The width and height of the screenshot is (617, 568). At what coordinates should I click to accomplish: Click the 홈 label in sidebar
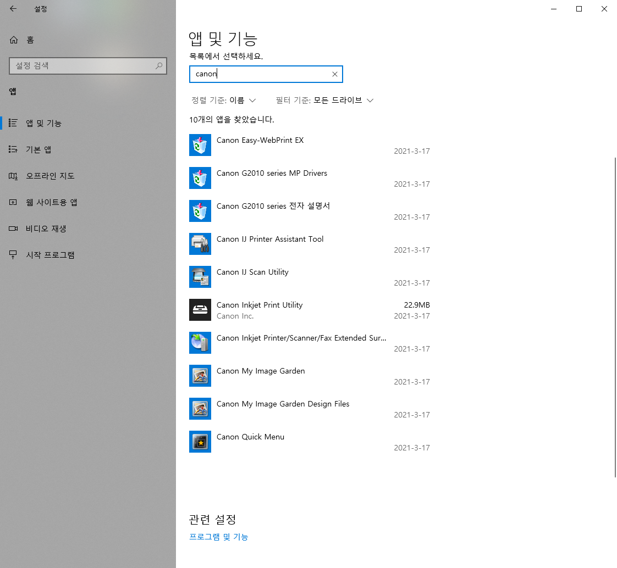(30, 40)
